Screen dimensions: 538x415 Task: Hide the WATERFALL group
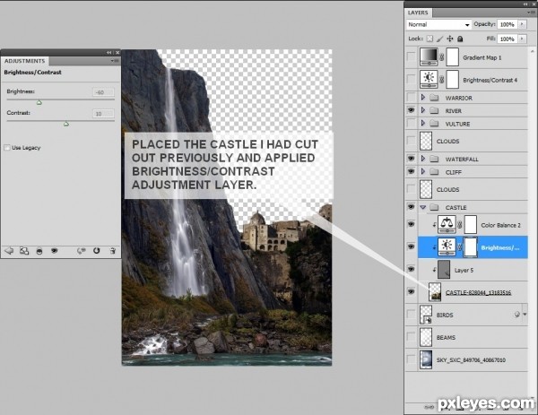coord(411,159)
